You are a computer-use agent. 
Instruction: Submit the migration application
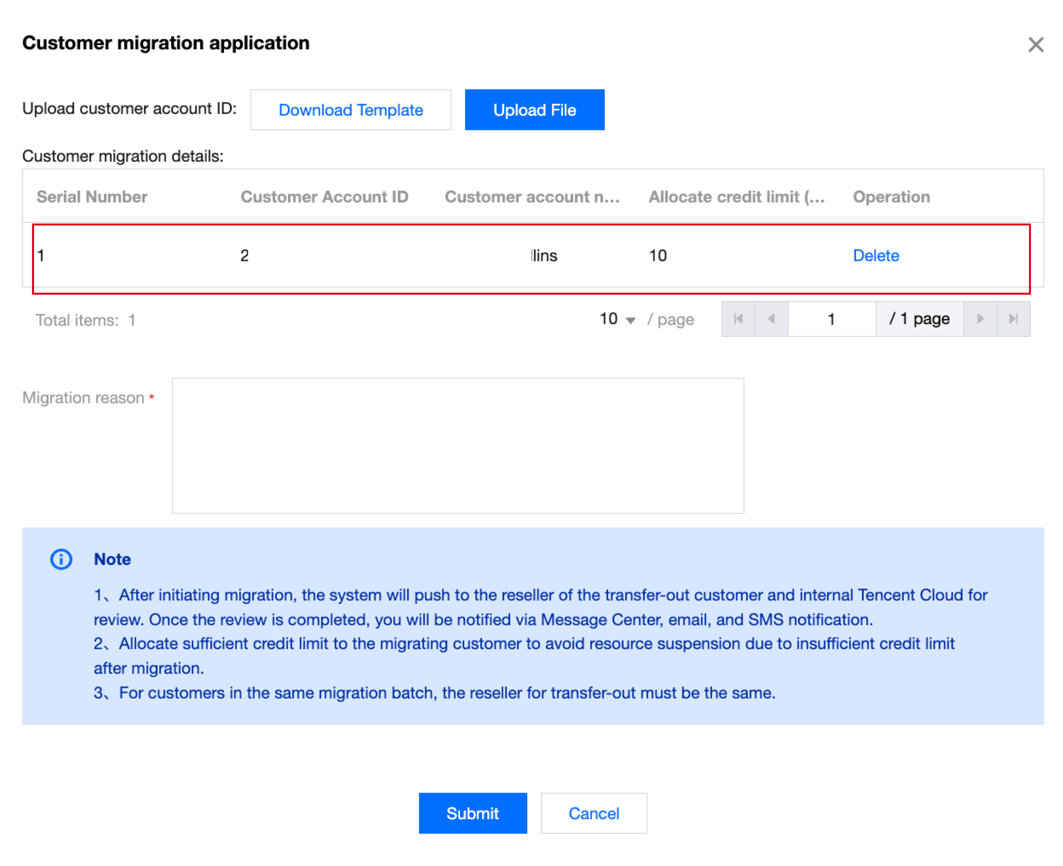point(472,813)
